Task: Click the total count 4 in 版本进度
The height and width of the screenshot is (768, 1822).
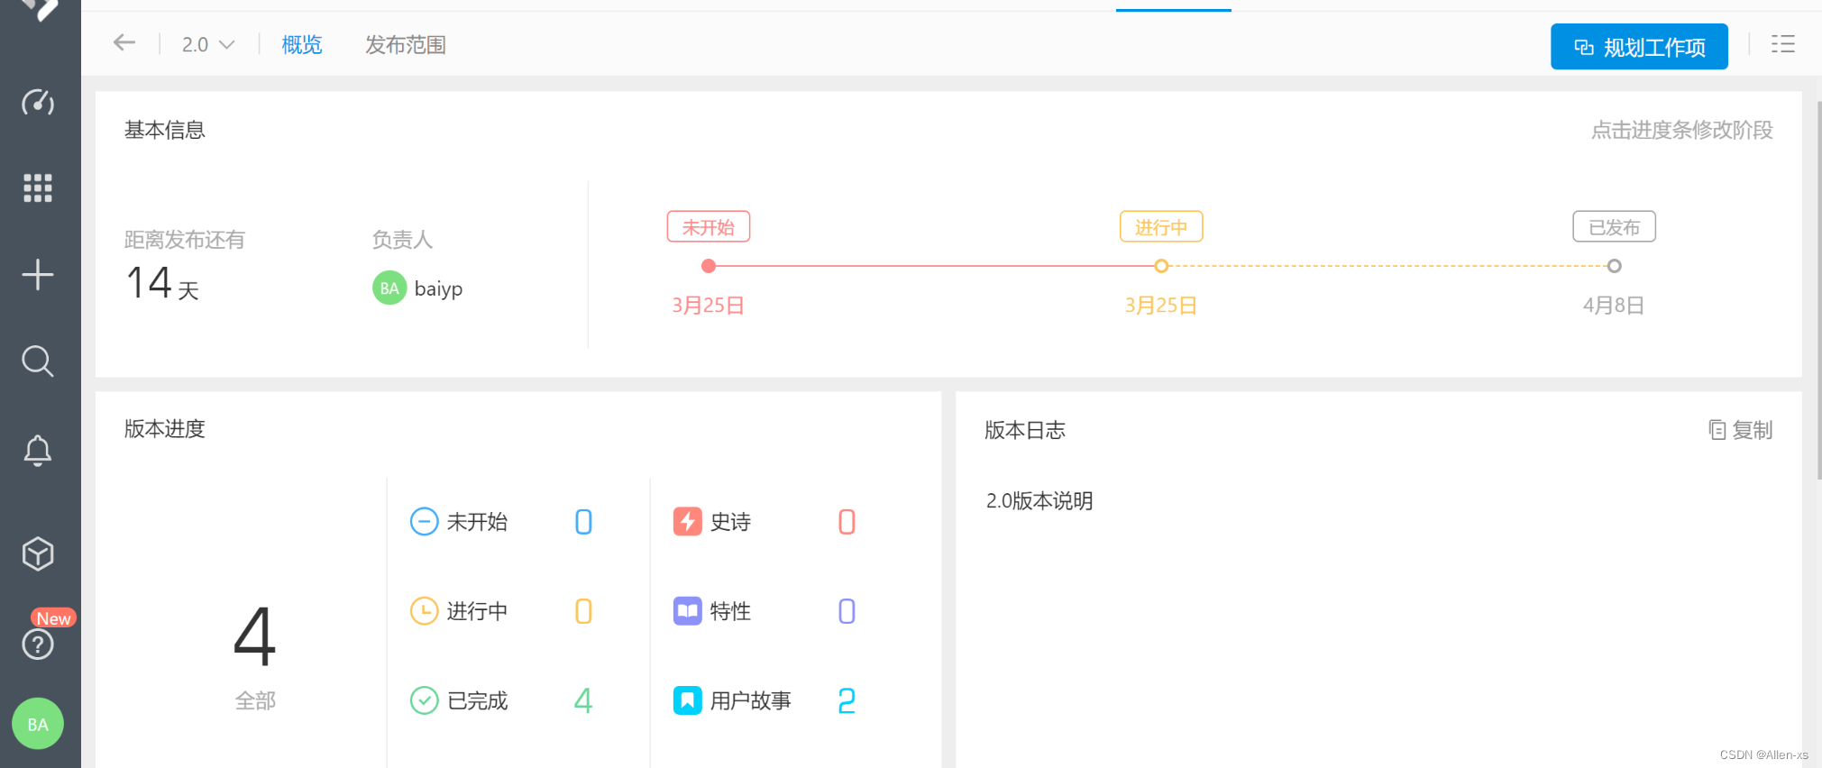Action: click(254, 636)
